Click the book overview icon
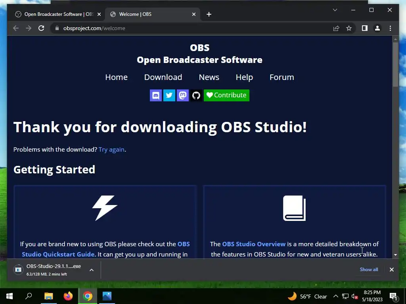This screenshot has width=406, height=304. [x=294, y=208]
